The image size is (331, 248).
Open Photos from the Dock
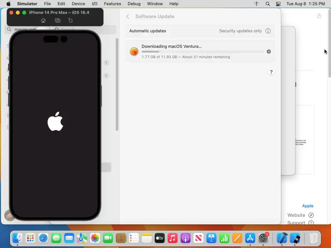point(95,238)
